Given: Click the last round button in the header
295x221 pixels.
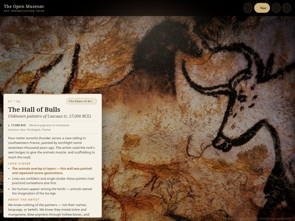Looking at the screenshot, I should (x=287, y=8).
